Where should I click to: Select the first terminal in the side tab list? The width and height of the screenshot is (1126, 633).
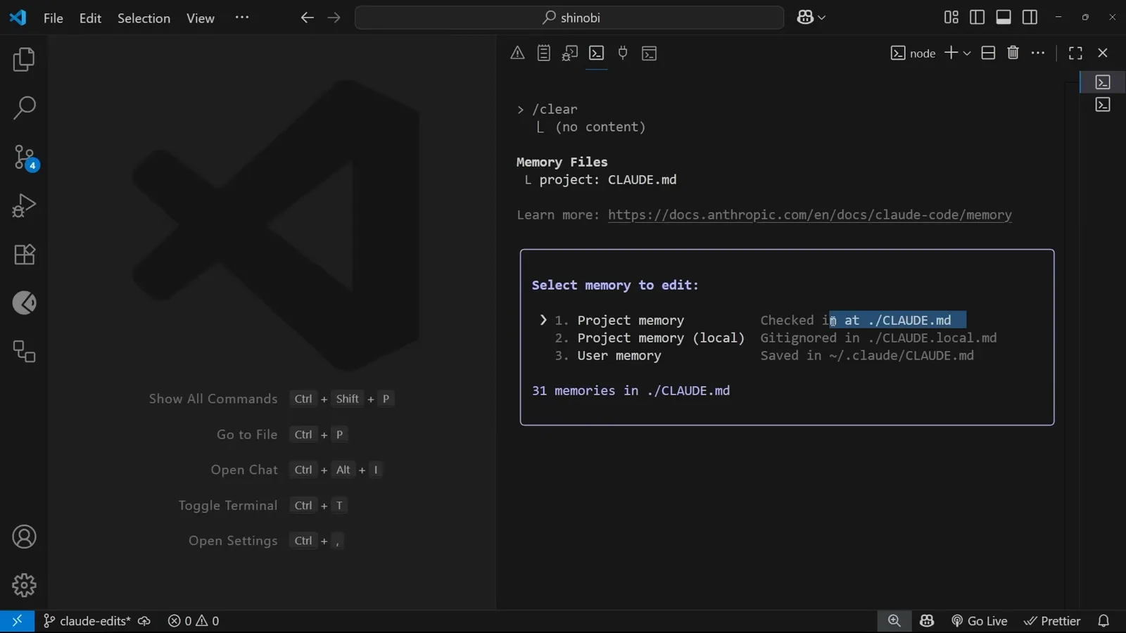[x=1103, y=82]
